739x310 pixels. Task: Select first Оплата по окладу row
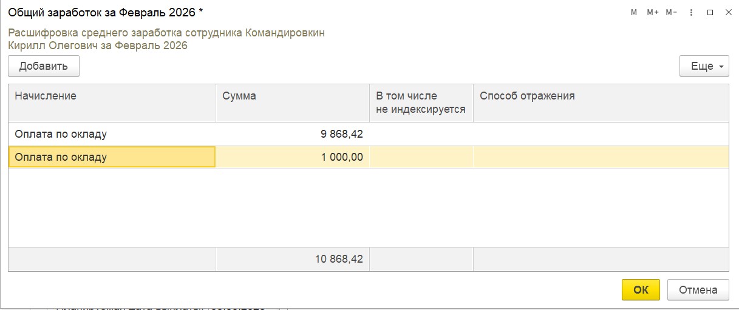(x=112, y=134)
